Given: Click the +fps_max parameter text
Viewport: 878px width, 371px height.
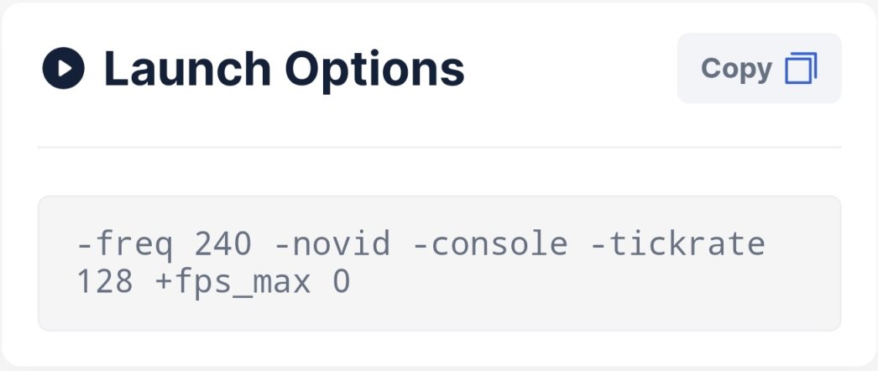Looking at the screenshot, I should pos(233,283).
